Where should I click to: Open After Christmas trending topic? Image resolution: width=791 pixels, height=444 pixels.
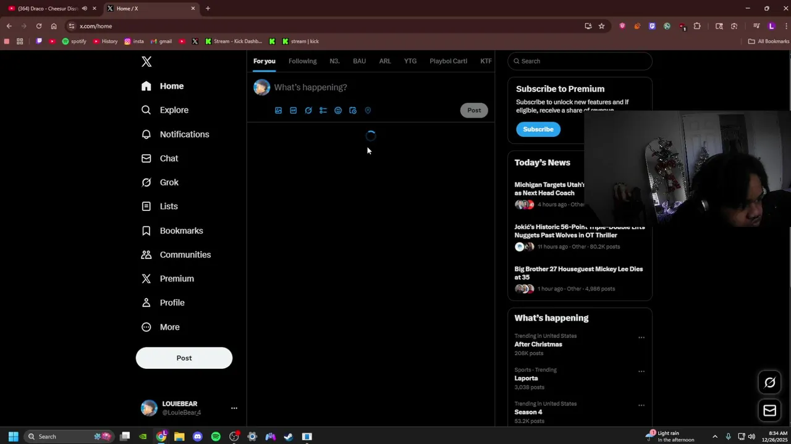[538, 345]
